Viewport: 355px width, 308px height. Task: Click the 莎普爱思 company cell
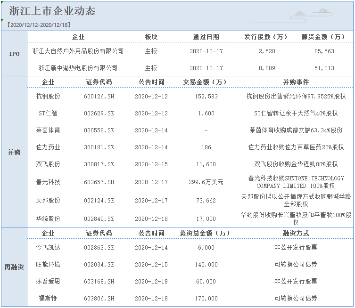coord(48,281)
